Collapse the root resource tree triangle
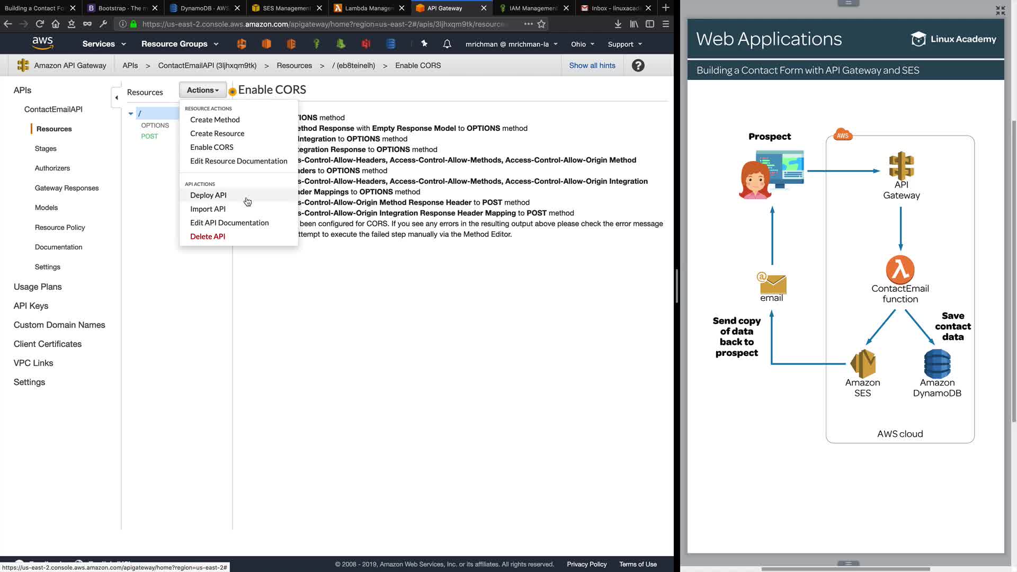1017x572 pixels. click(131, 113)
